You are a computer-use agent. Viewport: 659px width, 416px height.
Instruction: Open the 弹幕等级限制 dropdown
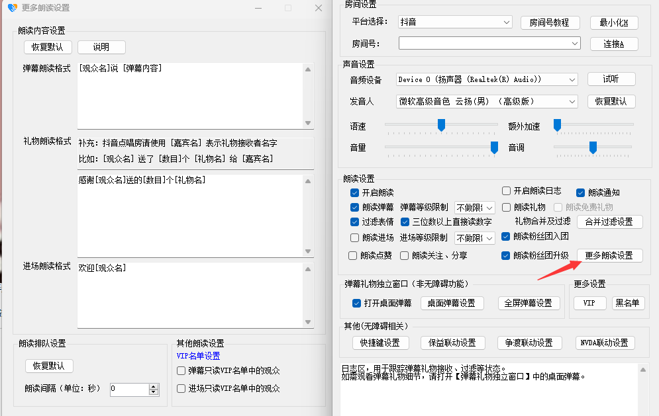tap(475, 208)
